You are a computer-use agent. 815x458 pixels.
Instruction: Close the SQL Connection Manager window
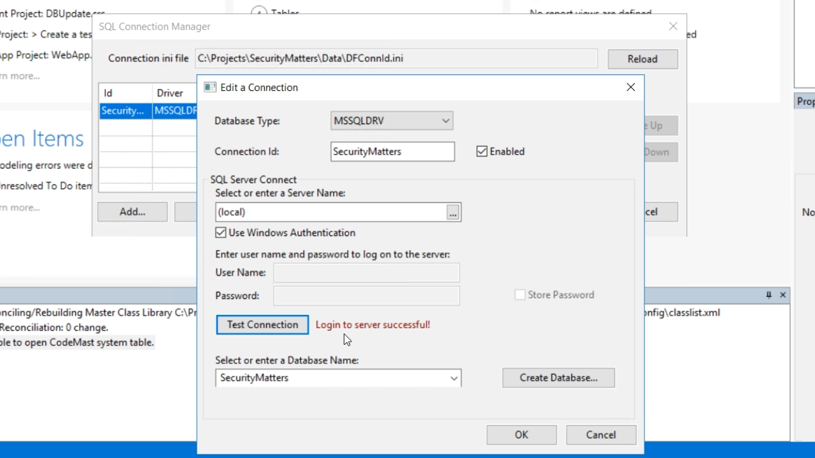(673, 26)
